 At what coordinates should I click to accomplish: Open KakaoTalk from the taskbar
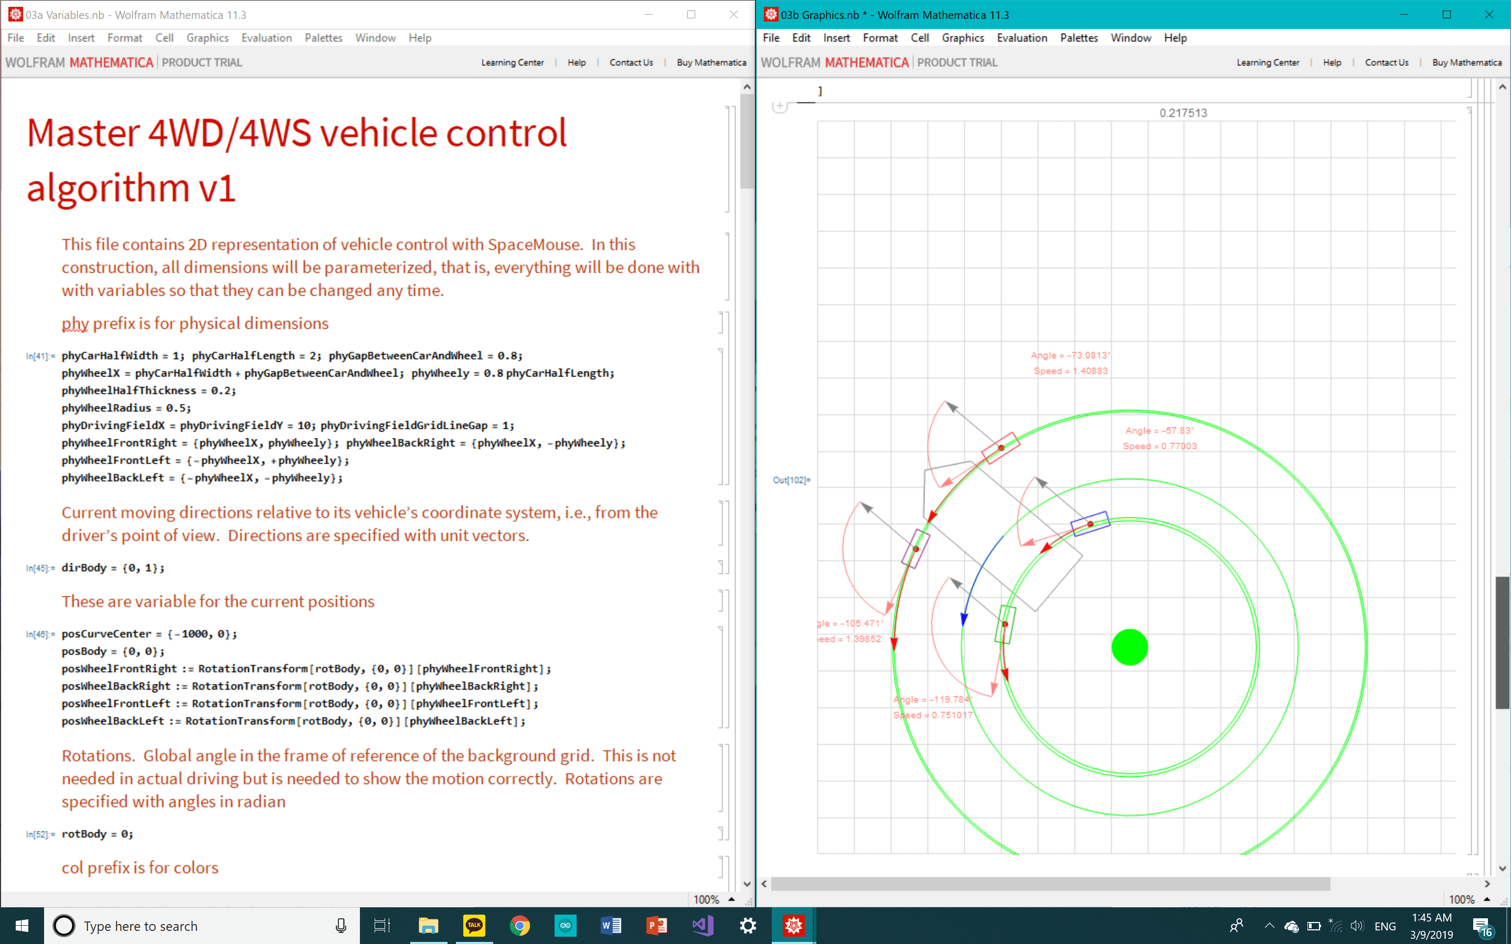pos(474,925)
